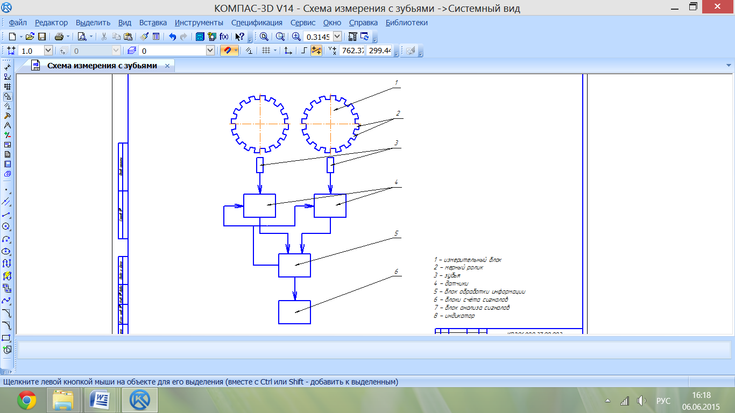Screen dimensions: 735x413
Task: Open the f(x) variables icon
Action: click(x=224, y=37)
